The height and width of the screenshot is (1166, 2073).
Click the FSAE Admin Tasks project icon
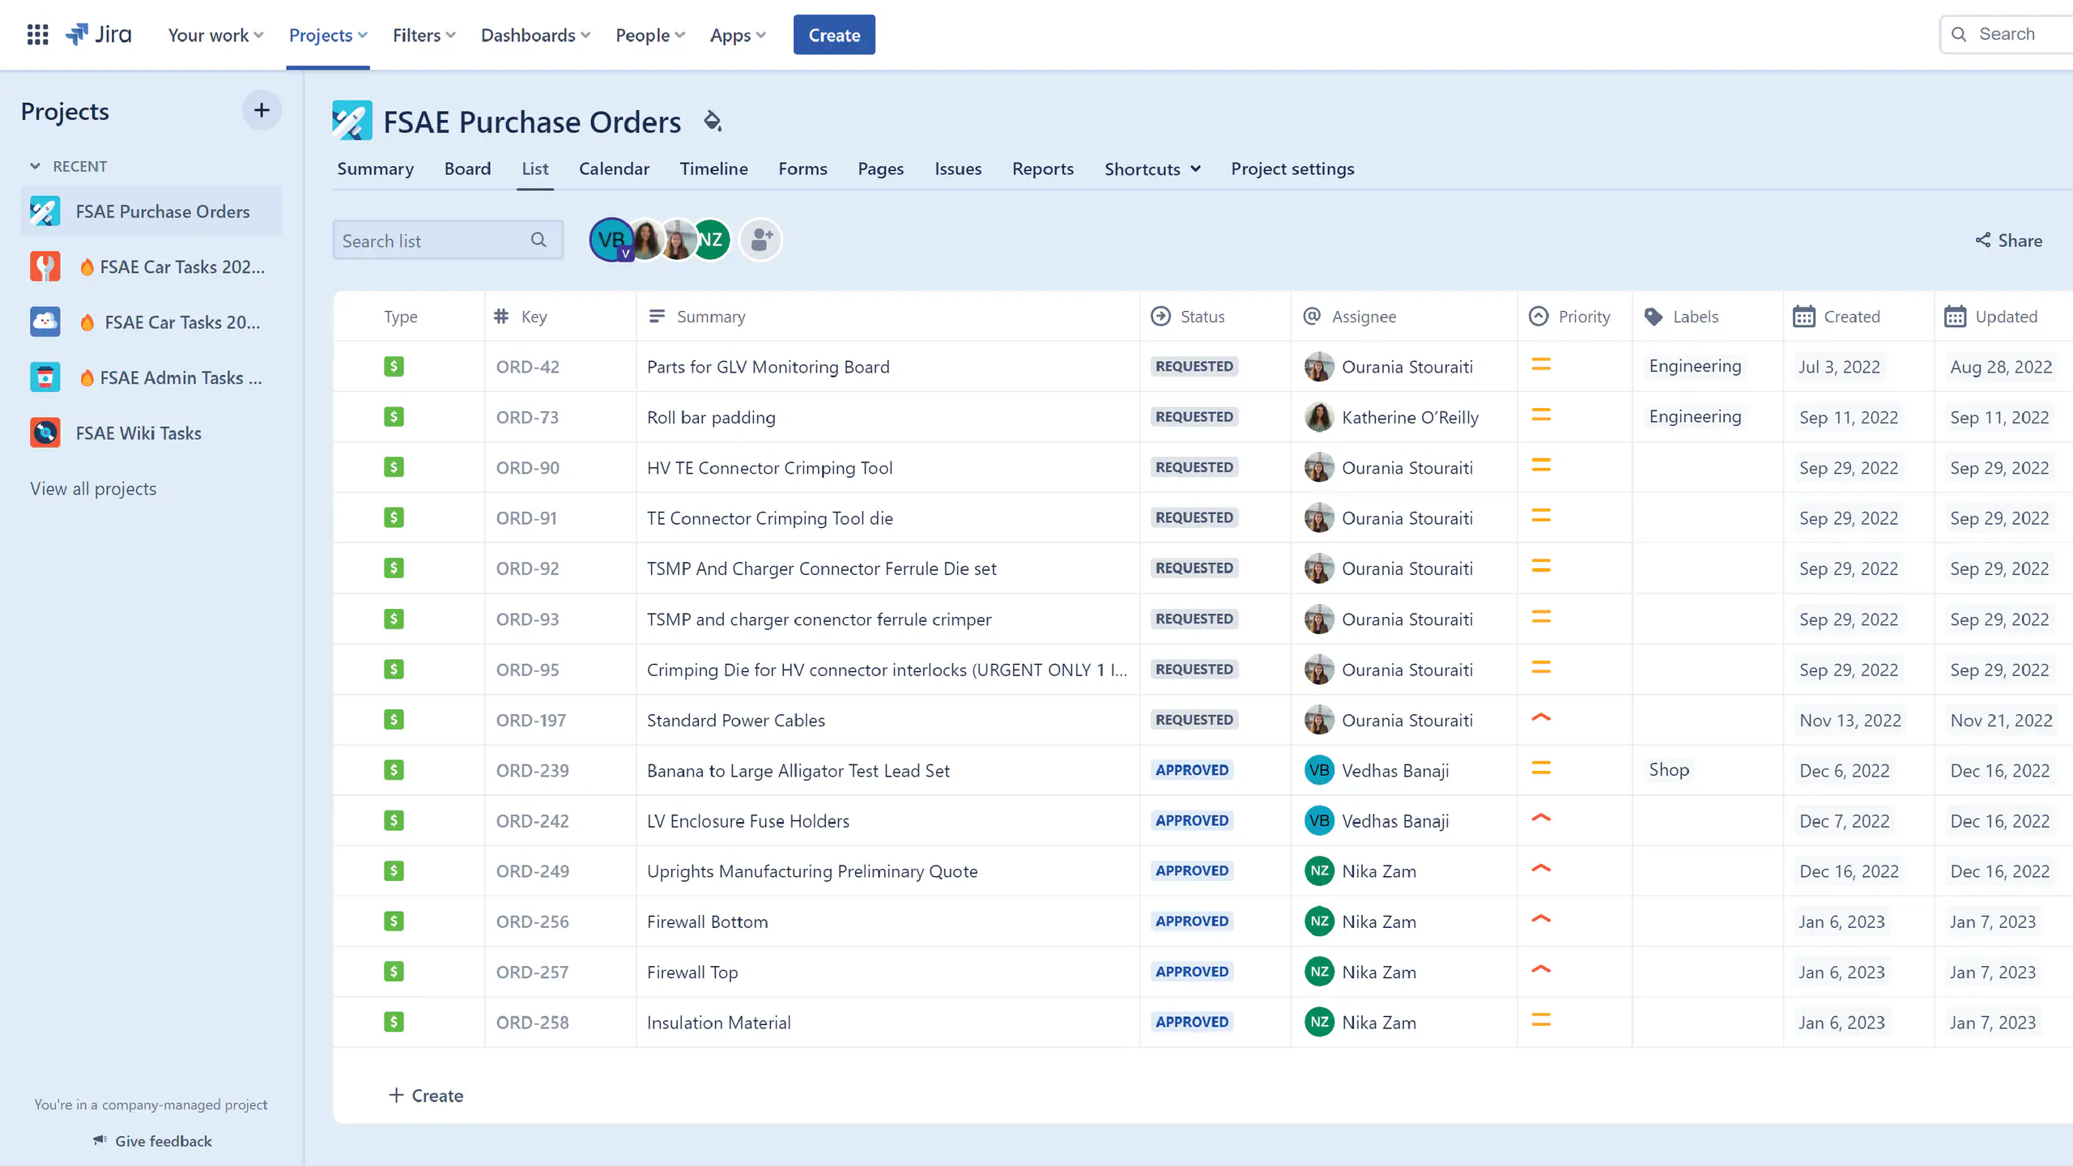[45, 377]
